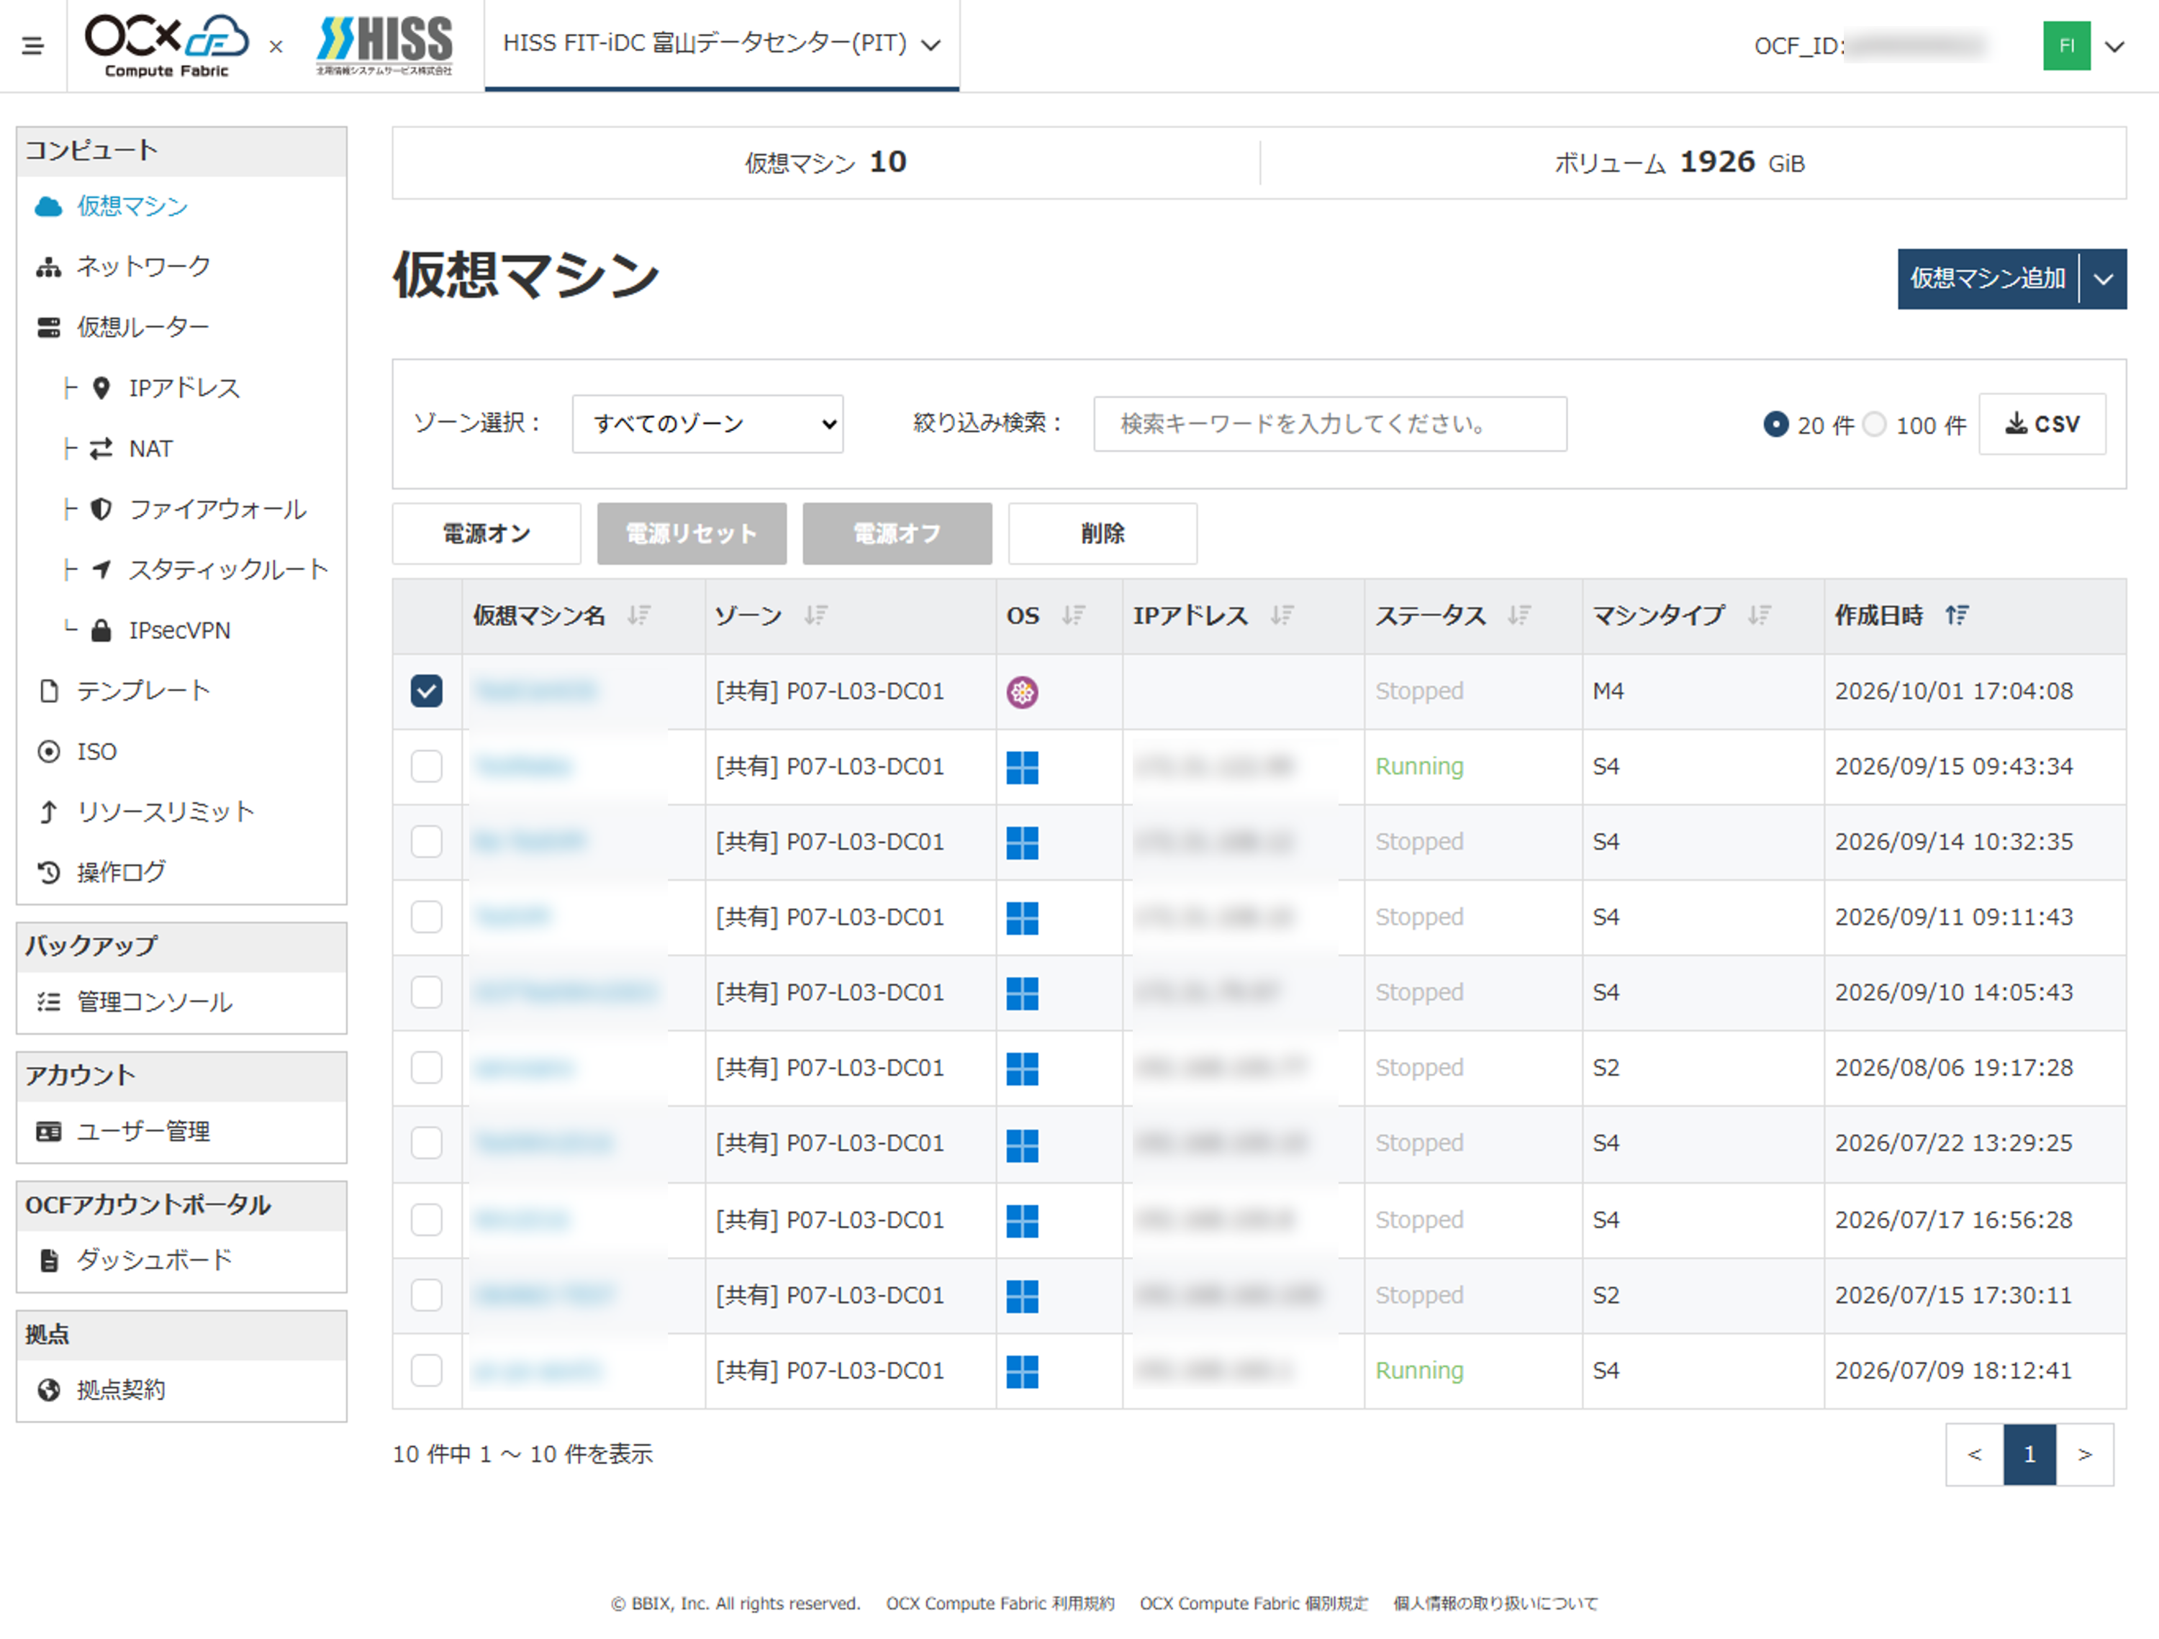Viewport: 2159px width, 1639px height.
Task: Click Windows OS icon in 2026/08/06 row
Action: [x=1022, y=1069]
